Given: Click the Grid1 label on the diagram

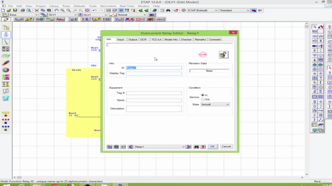Looking at the screenshot, I should tap(76, 70).
